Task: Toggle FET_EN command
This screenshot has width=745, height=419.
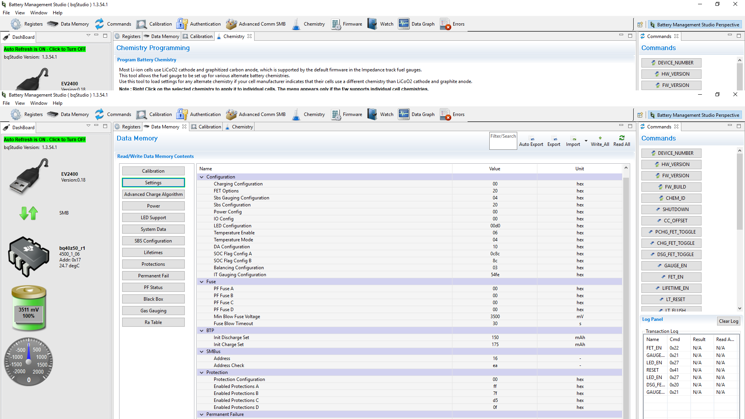Action: [x=671, y=277]
